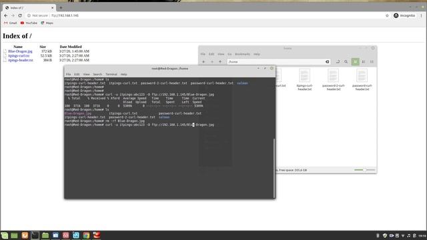Click the /home location field

pyautogui.click(x=279, y=62)
